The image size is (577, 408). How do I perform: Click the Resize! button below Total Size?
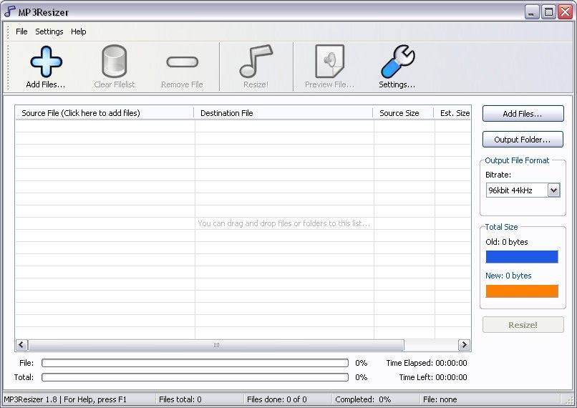pos(523,325)
